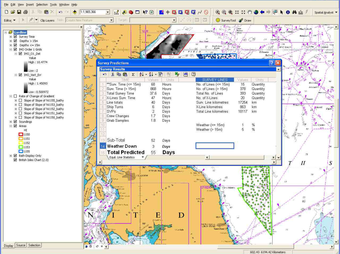Click the Zoom Out magnifier tool

224,12
